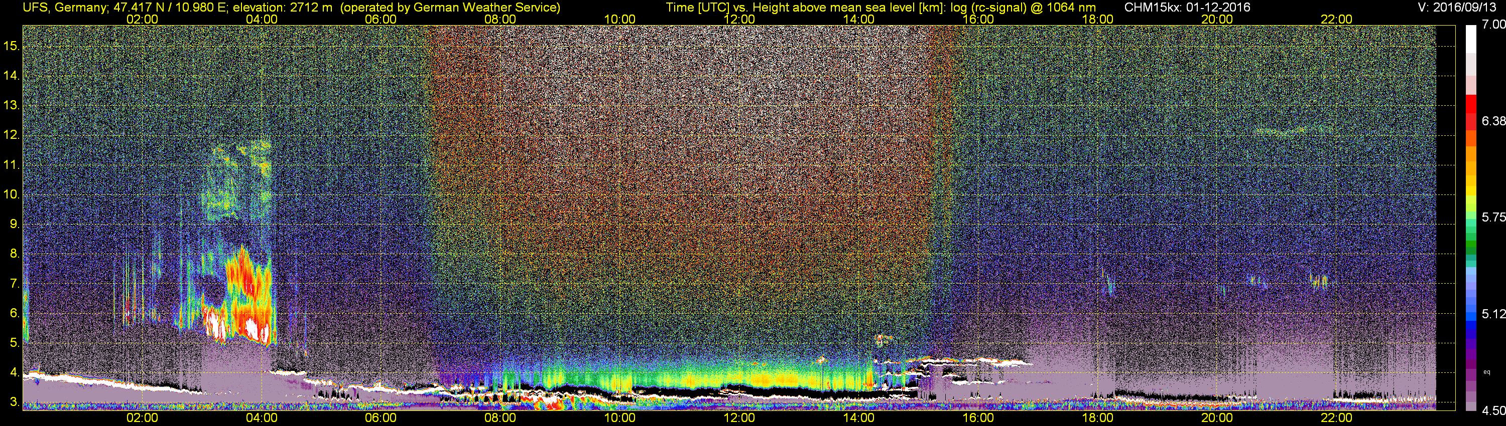Click the 7.00 value on the color scale

point(1494,25)
